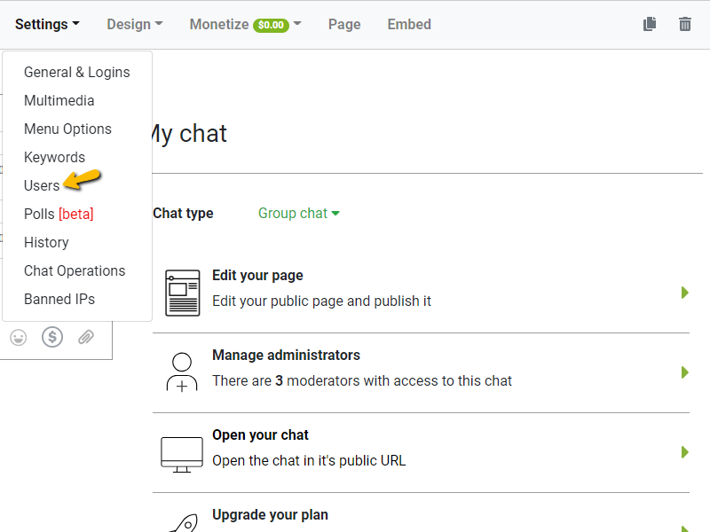Click the dollar coin icon
This screenshot has width=710, height=532.
click(x=52, y=337)
